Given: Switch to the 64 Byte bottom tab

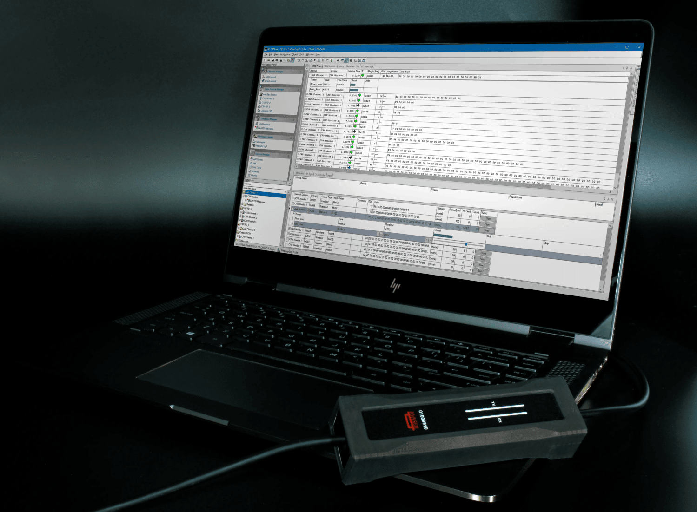Looking at the screenshot, I should [x=309, y=174].
